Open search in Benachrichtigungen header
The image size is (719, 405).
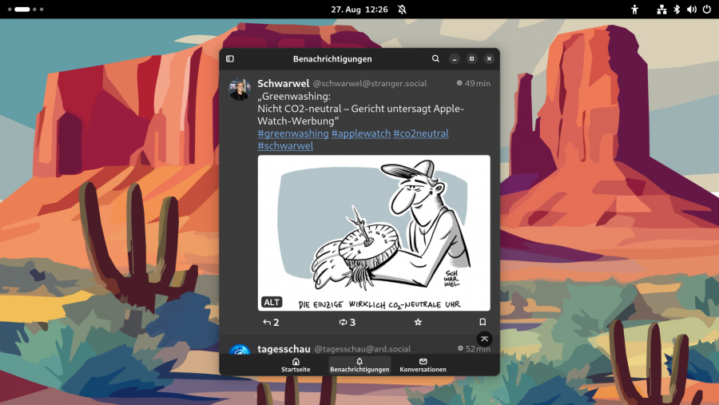point(435,59)
